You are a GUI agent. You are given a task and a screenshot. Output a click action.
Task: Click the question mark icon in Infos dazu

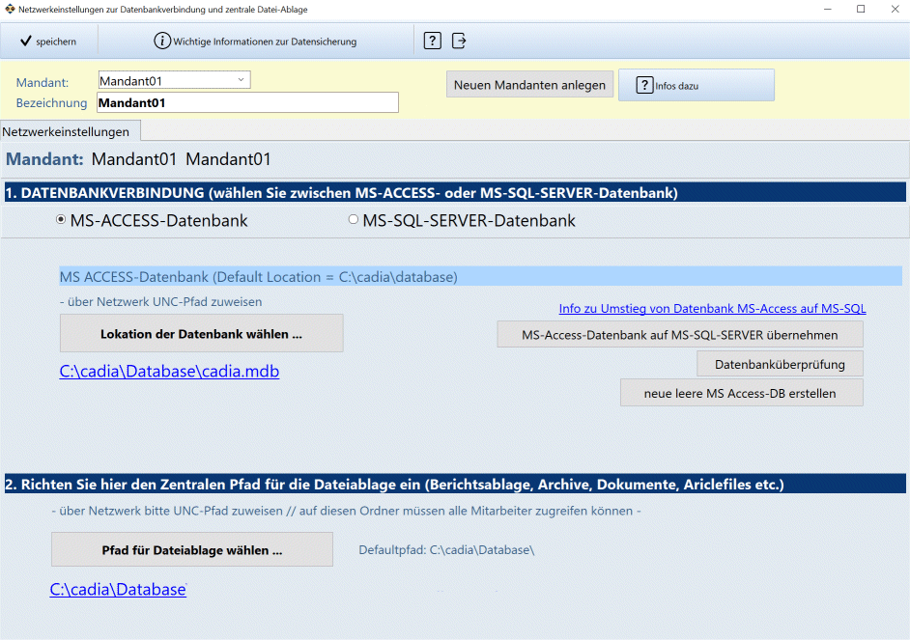(644, 85)
